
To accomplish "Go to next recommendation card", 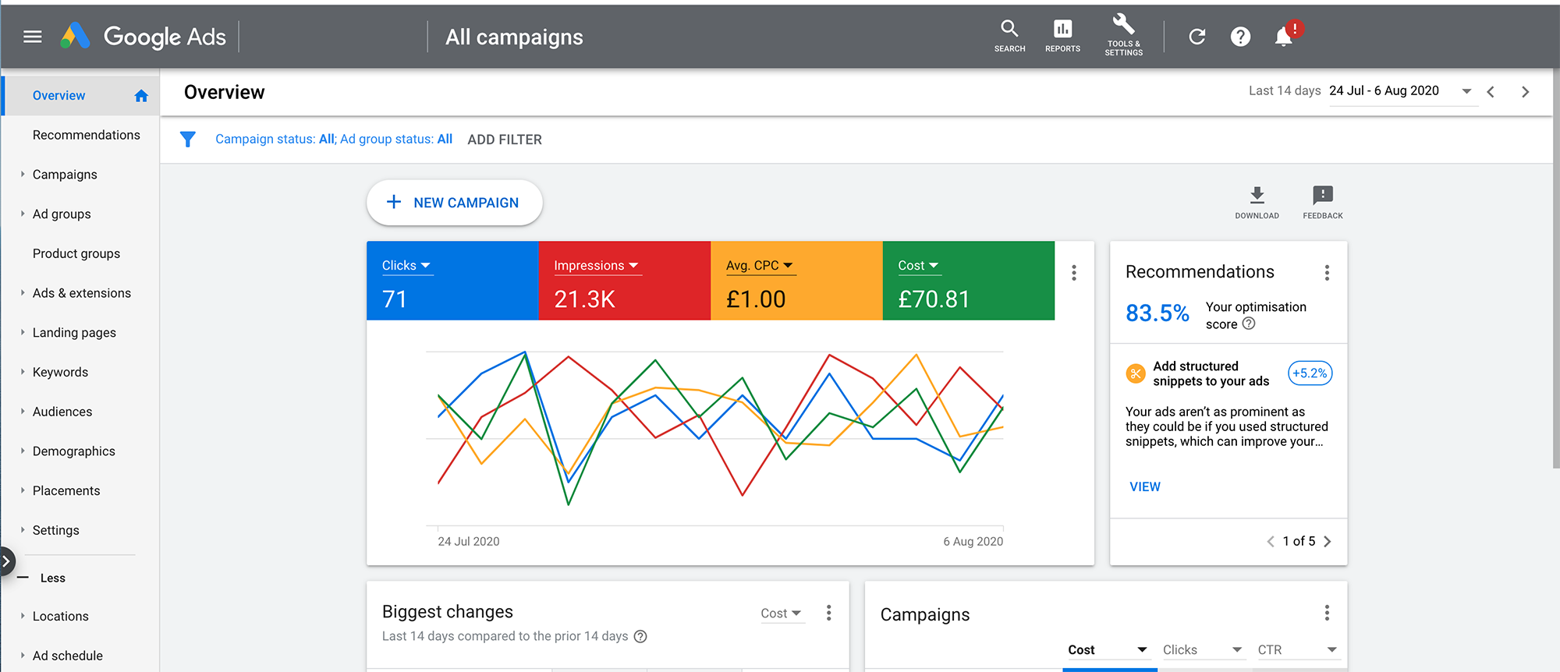I will tap(1328, 541).
